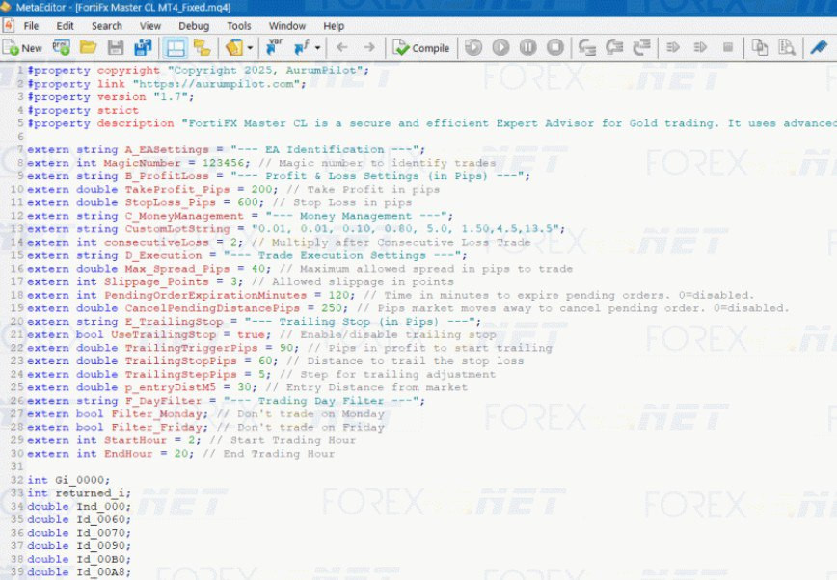Image resolution: width=837 pixels, height=580 pixels.
Task: Click the Compile button
Action: pos(421,47)
